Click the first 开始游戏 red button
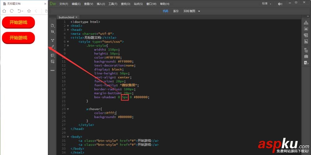 [18, 22]
